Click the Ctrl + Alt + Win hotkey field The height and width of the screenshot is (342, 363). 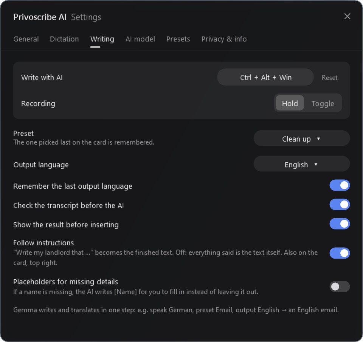[x=265, y=77]
